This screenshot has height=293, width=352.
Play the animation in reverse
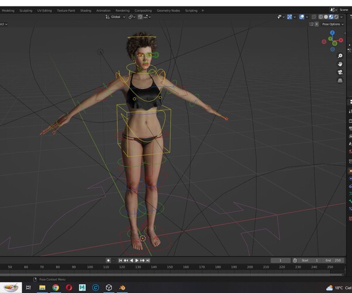coord(131,261)
